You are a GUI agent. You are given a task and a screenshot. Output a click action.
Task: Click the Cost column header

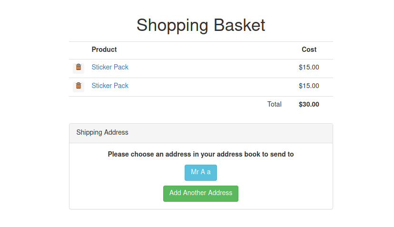[309, 49]
